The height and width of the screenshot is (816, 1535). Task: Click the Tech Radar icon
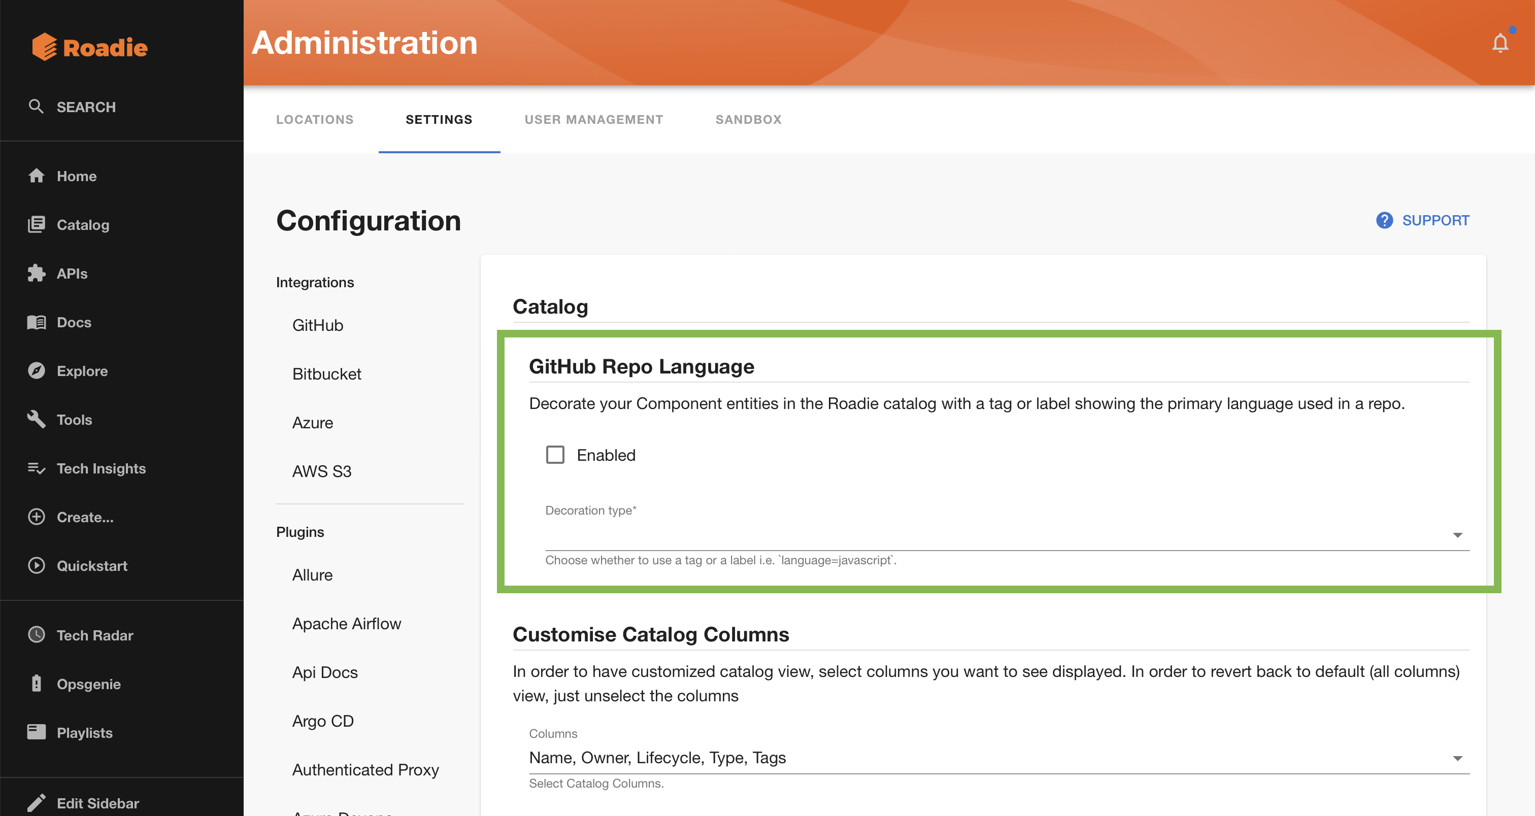tap(35, 634)
